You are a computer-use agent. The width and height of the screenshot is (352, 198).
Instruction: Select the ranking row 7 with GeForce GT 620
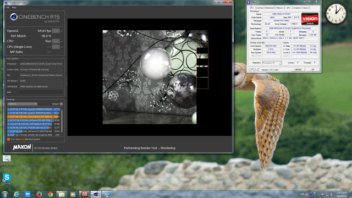[34, 131]
